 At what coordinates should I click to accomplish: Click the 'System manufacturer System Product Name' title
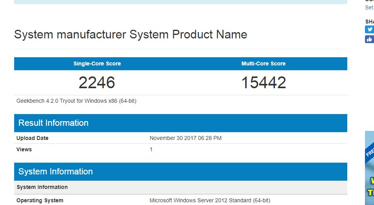click(x=131, y=34)
